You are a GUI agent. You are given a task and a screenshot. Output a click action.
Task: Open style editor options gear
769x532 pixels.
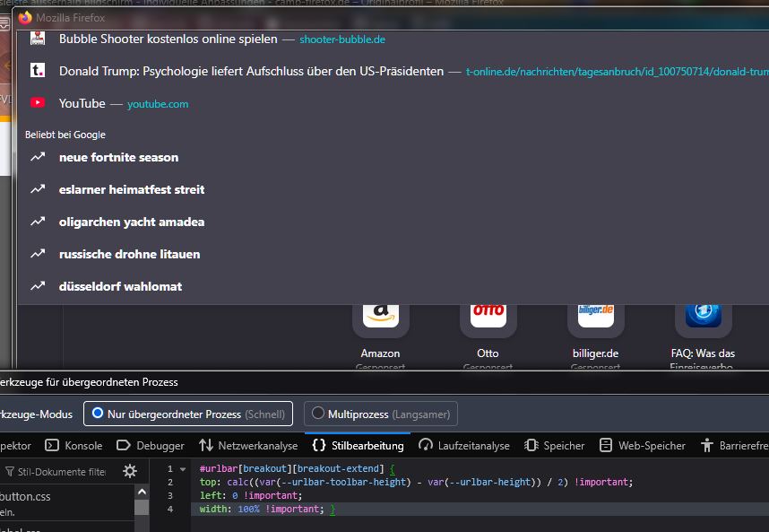130,471
